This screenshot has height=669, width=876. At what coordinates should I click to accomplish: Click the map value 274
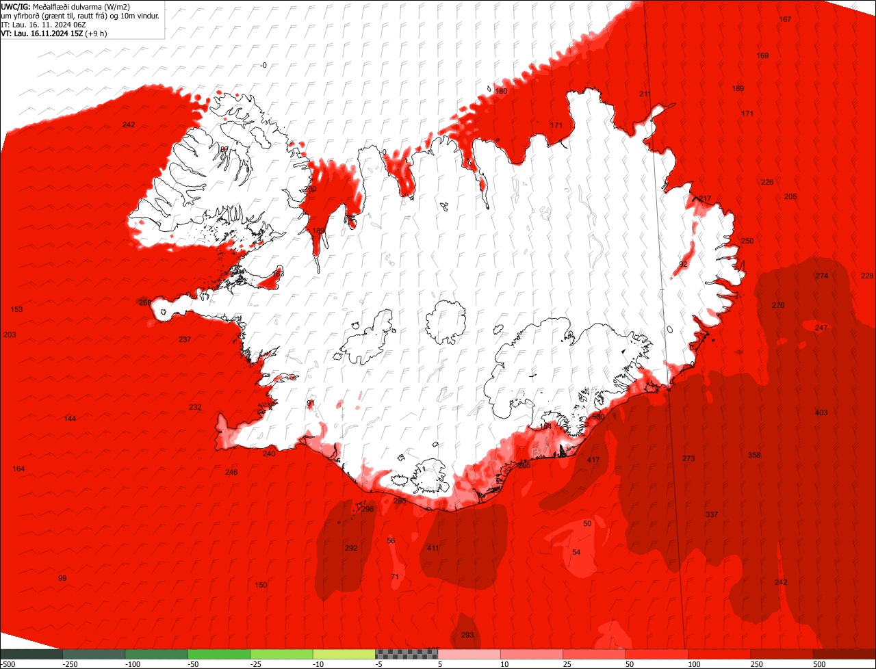(822, 276)
